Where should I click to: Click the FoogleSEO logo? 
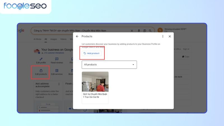(x=25, y=6)
